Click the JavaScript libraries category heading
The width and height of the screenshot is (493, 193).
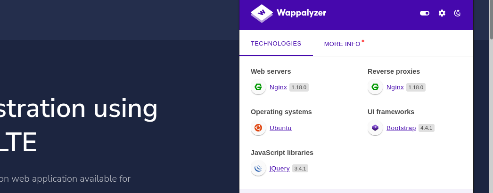pyautogui.click(x=282, y=153)
